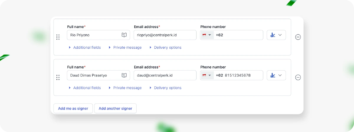Open signature type dropdown for Rio Priyono
Viewport: 354px width, 132px height.
(276, 35)
